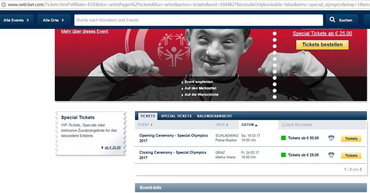Click the browser address bar URL
The image size is (370, 193).
click(x=189, y=4)
